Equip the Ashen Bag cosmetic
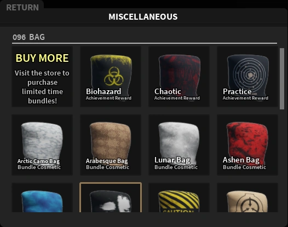Image resolution: width=288 pixels, height=227 pixels. point(247,145)
